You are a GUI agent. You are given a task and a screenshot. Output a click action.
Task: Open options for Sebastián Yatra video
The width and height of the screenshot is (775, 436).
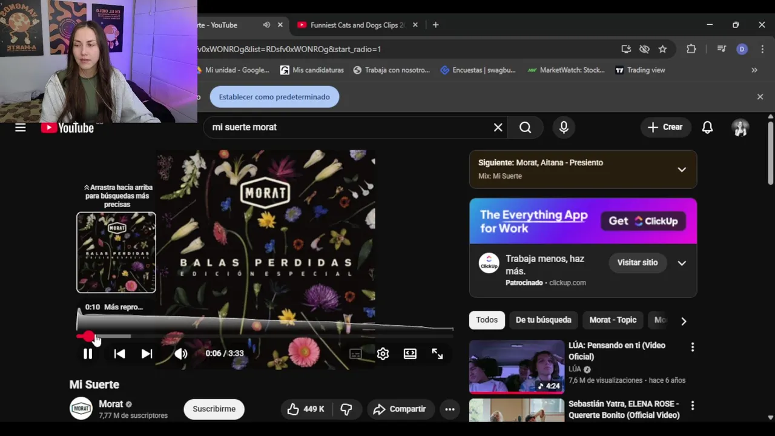click(x=693, y=405)
